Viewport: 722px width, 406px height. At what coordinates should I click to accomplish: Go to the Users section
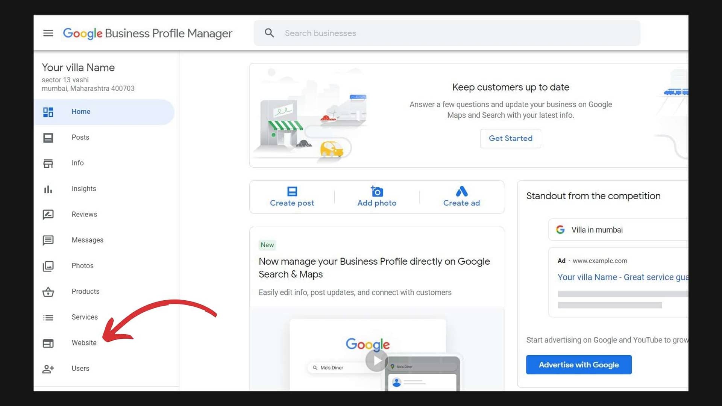pyautogui.click(x=104, y=368)
